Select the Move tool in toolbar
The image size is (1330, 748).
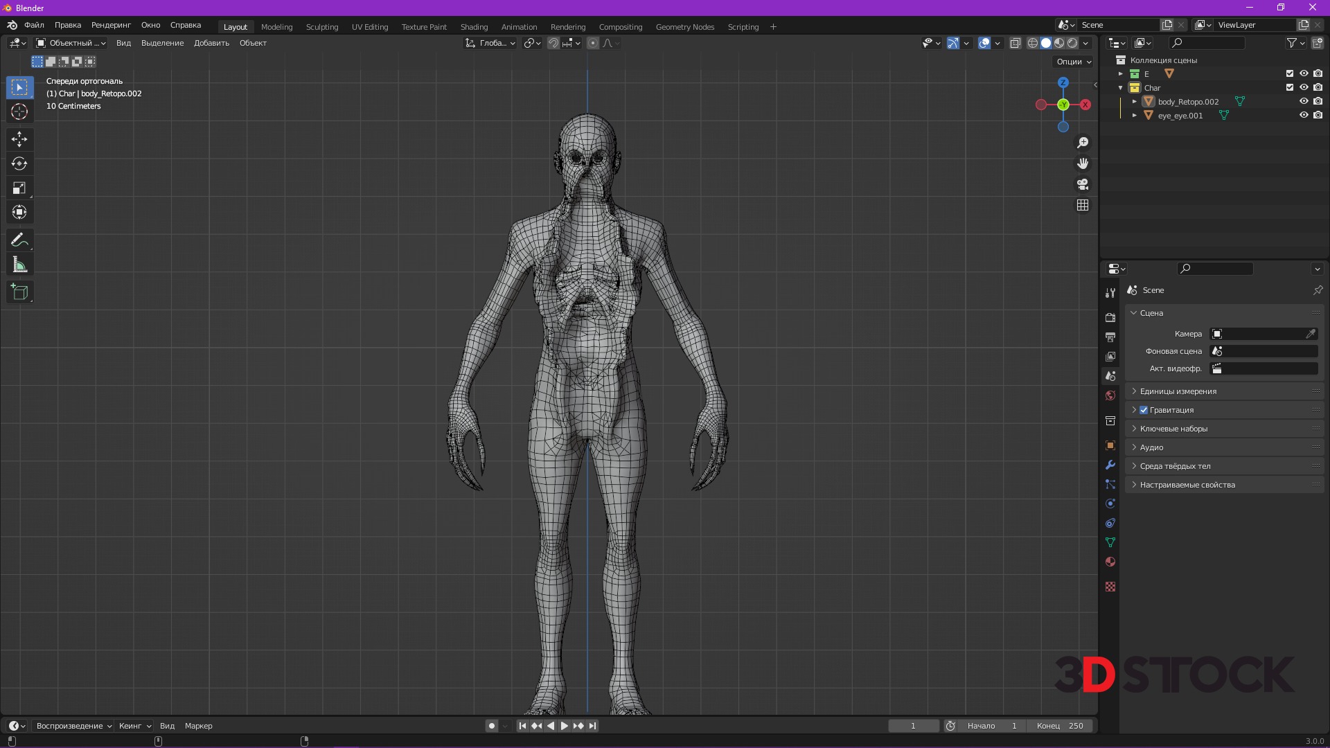19,139
